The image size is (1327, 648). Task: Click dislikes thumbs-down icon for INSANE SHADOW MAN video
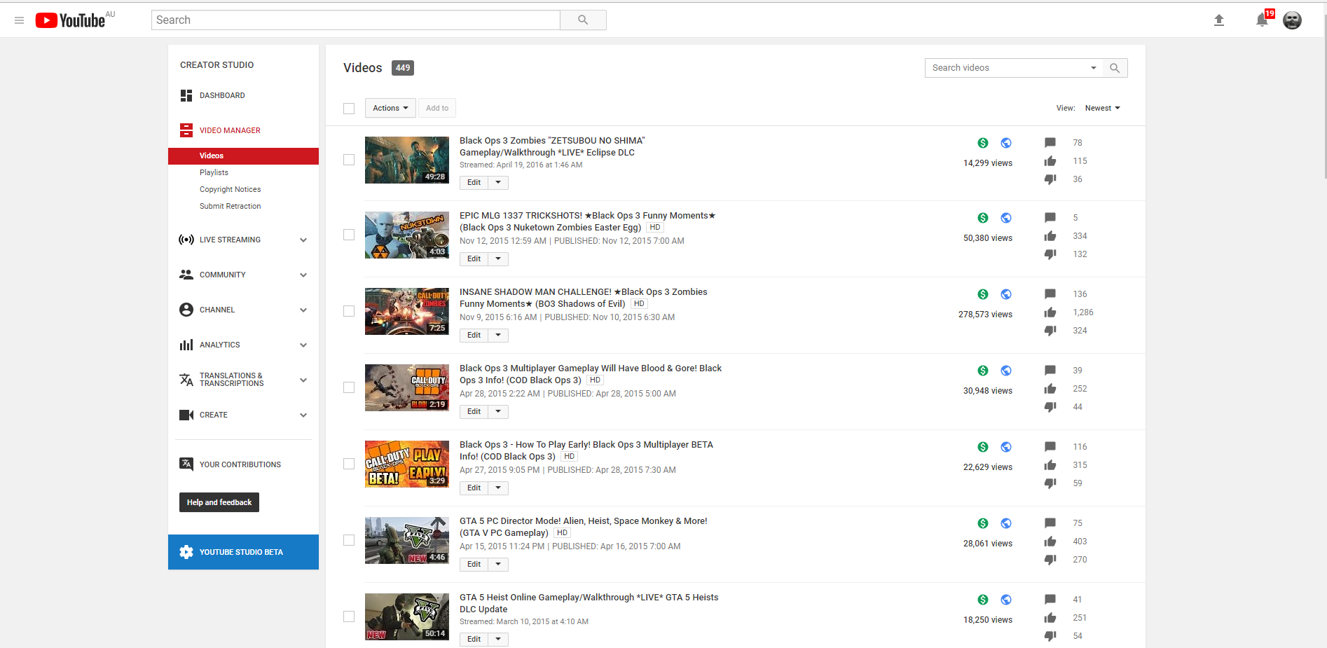[1050, 331]
